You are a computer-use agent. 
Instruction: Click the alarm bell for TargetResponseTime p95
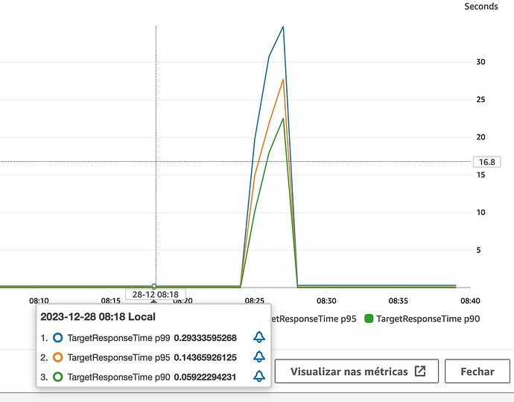click(259, 357)
